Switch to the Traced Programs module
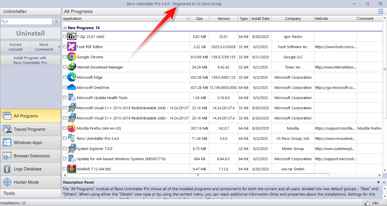Viewport: 387px width, 206px height. (x=31, y=129)
